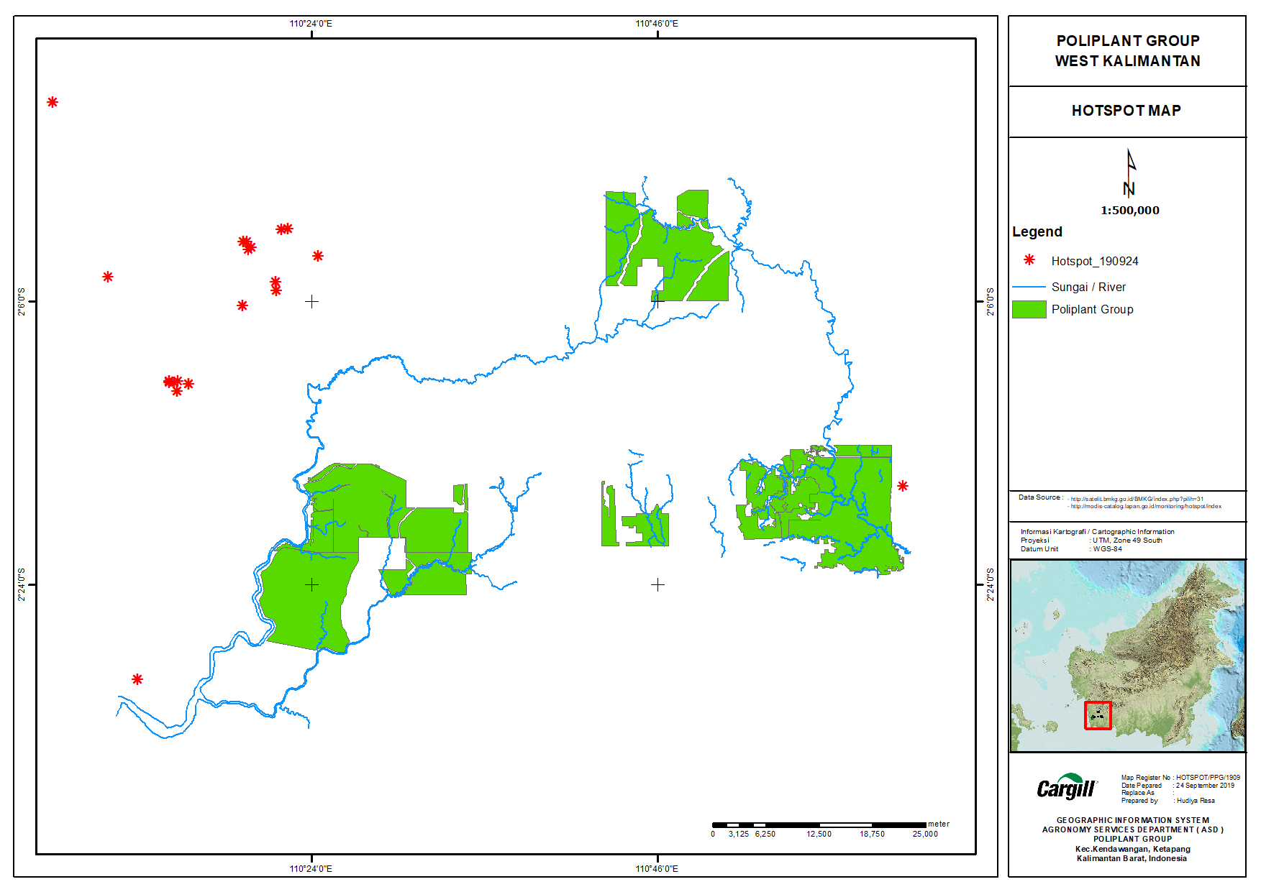Select the lone hotspot near the southwest river bend
This screenshot has height=892, width=1261.
click(137, 679)
